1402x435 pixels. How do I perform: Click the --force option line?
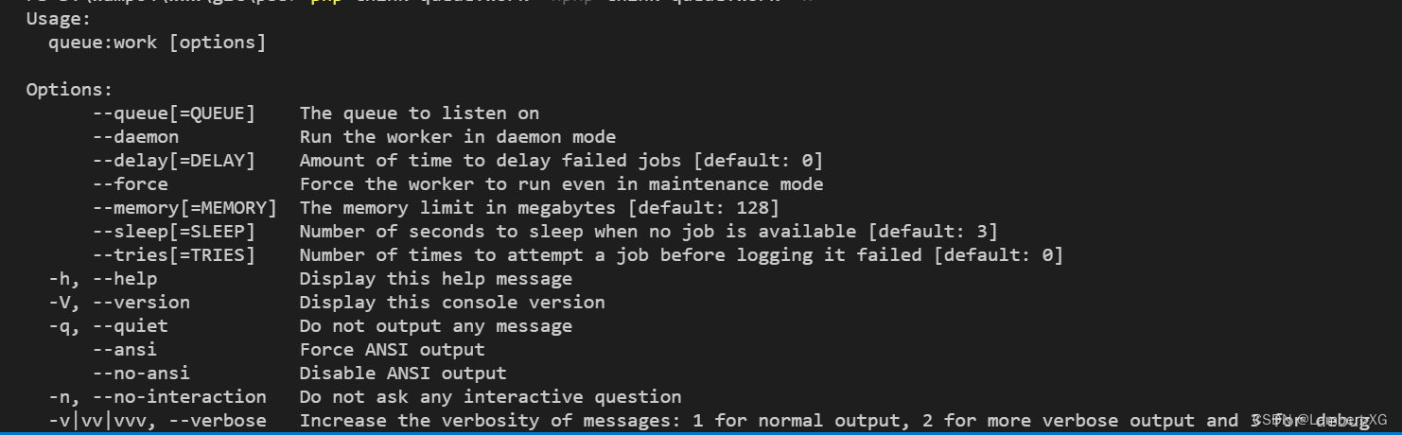tap(131, 184)
